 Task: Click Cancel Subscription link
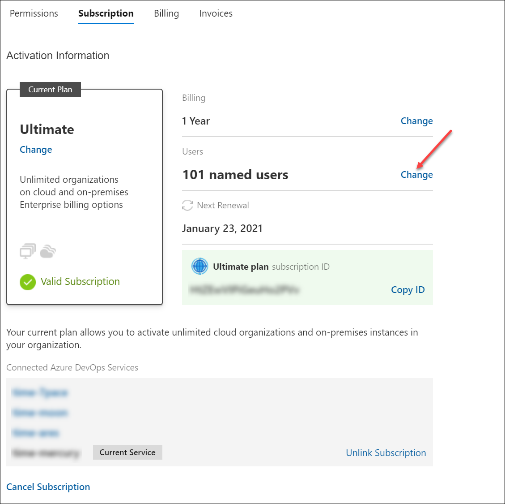(48, 487)
